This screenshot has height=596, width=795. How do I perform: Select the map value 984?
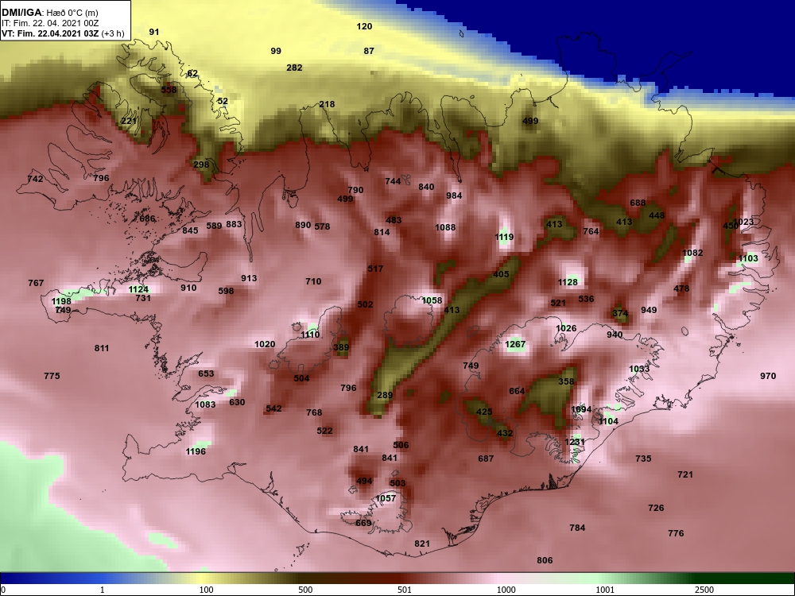pos(454,195)
